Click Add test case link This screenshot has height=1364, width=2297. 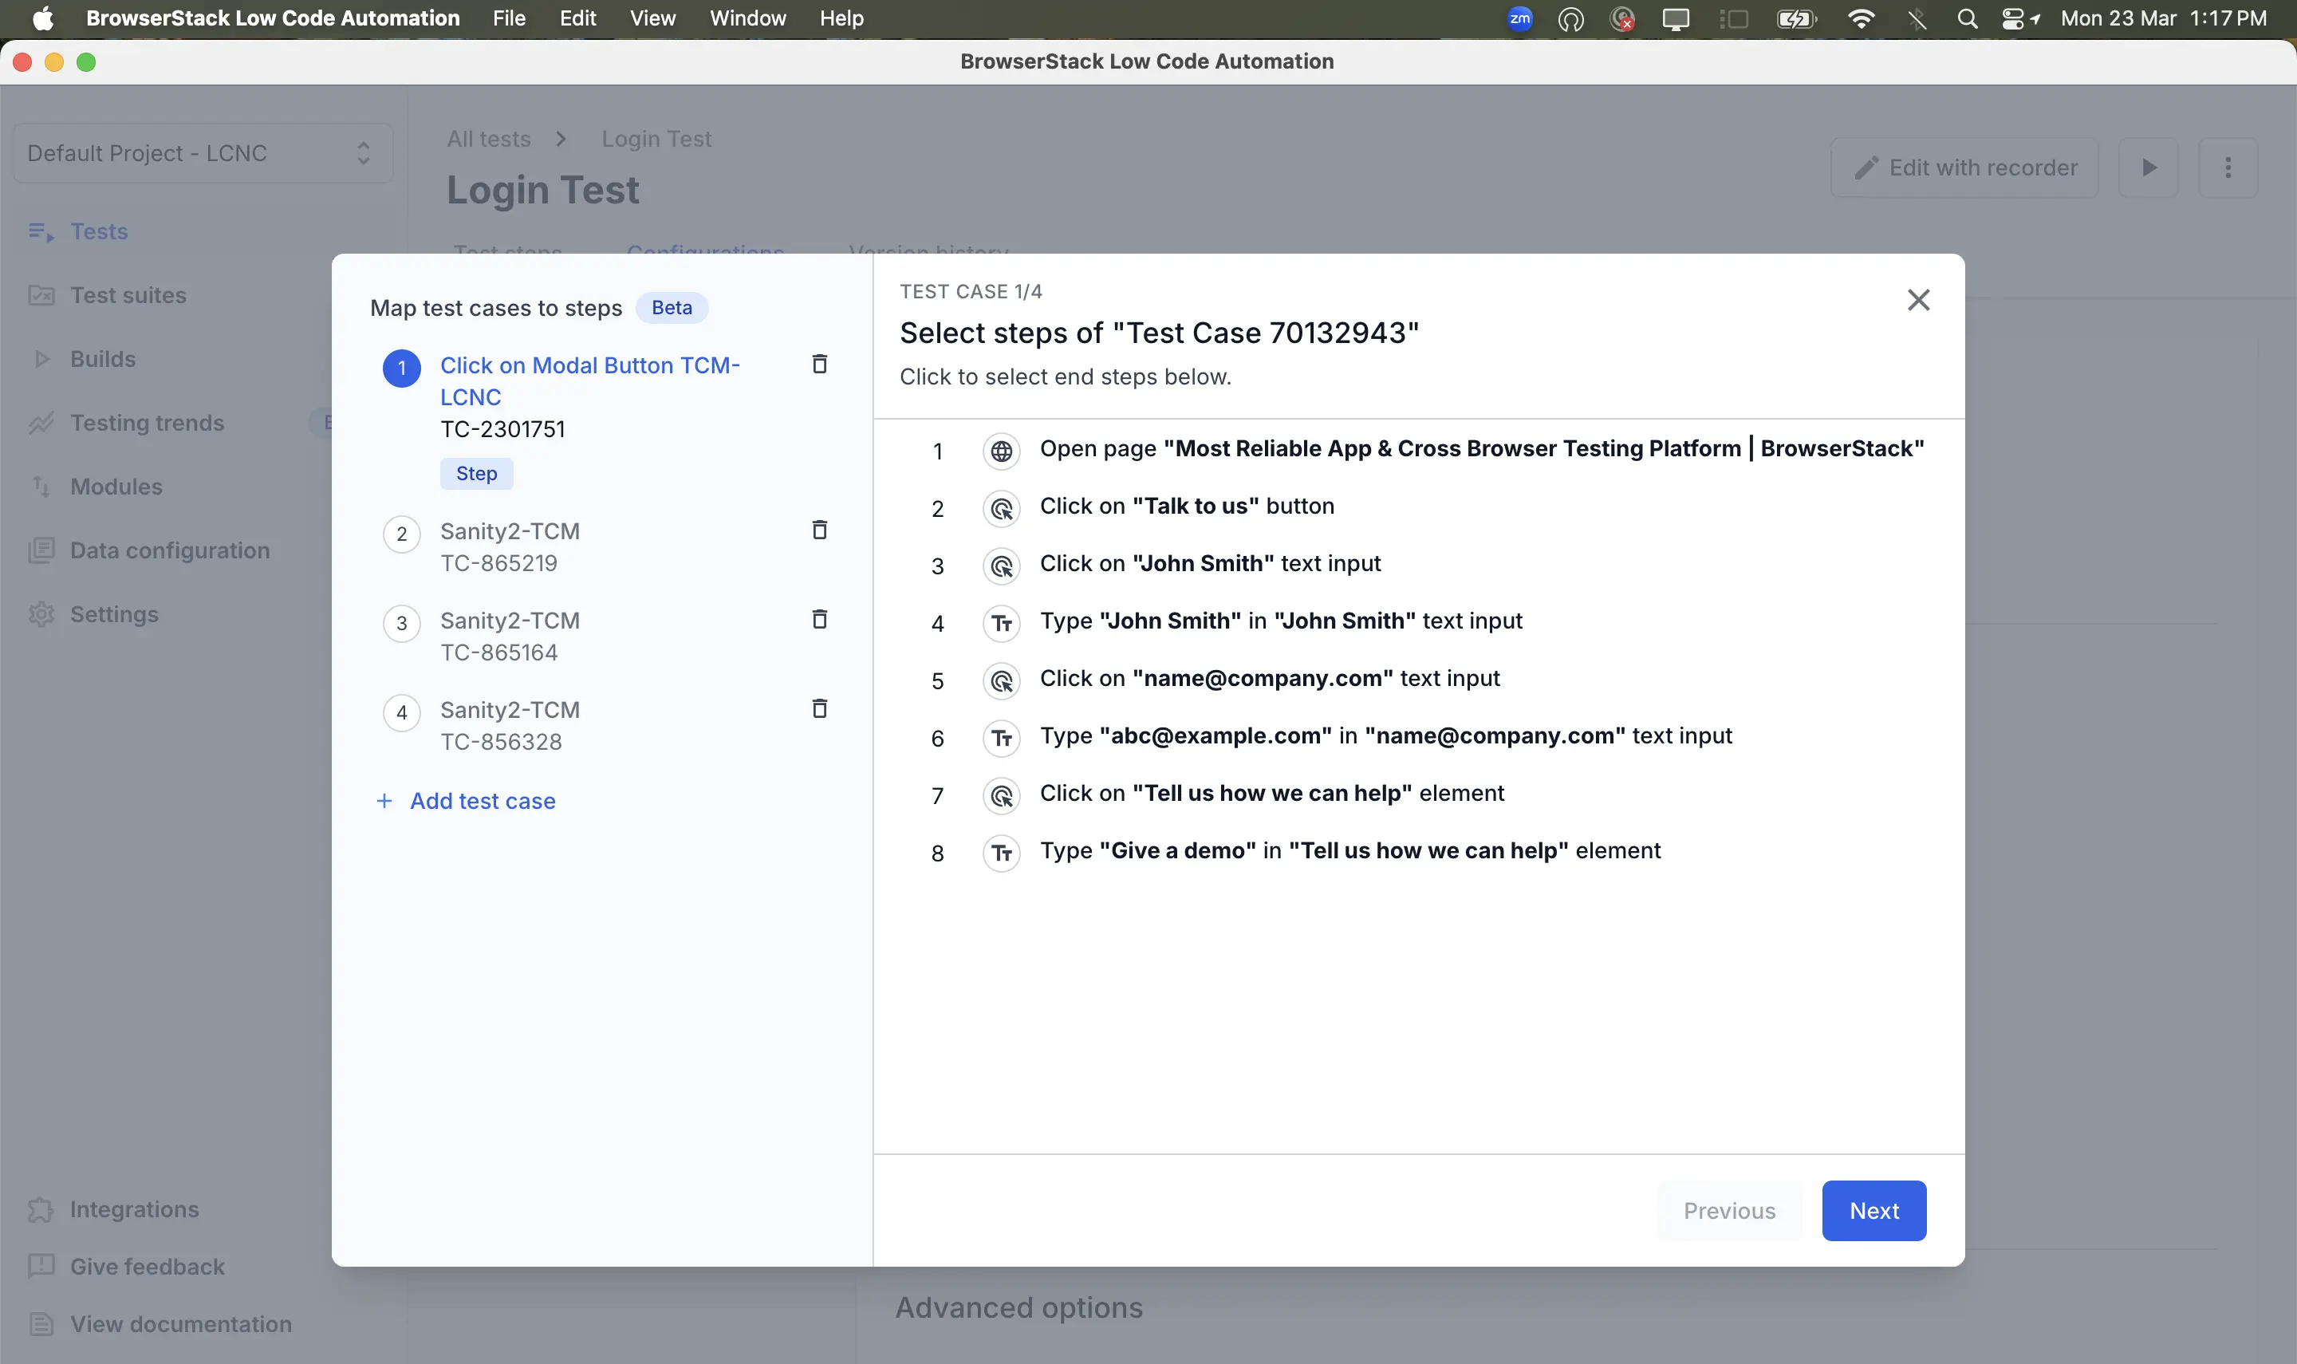(x=482, y=801)
